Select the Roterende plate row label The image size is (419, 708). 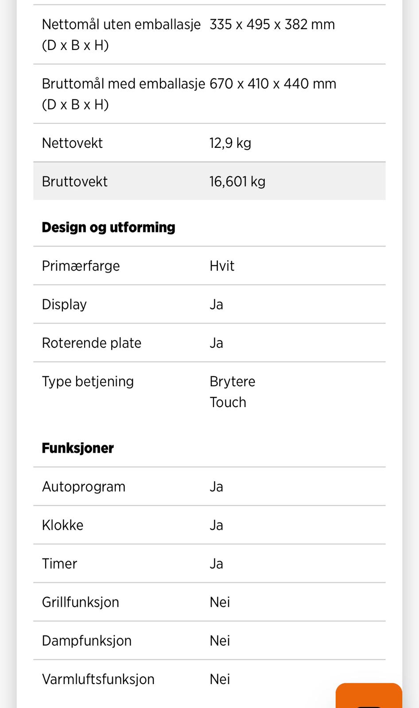tap(92, 343)
